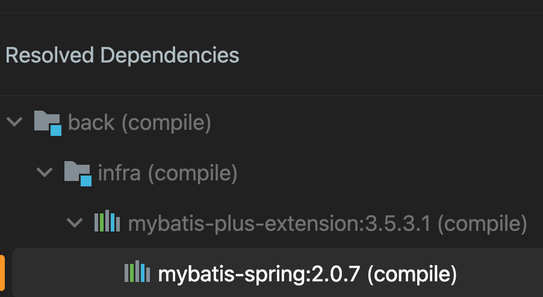
Task: Click "(compile)" scope after mybatis-plus-extension:3.5.3.1
Action: point(482,224)
